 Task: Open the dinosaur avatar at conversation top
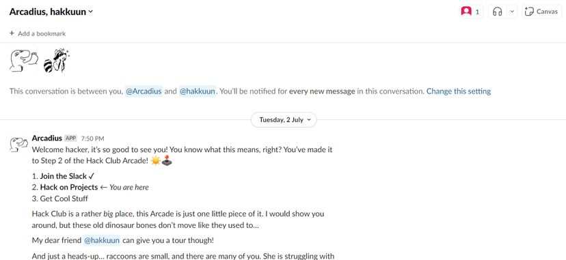(23, 58)
